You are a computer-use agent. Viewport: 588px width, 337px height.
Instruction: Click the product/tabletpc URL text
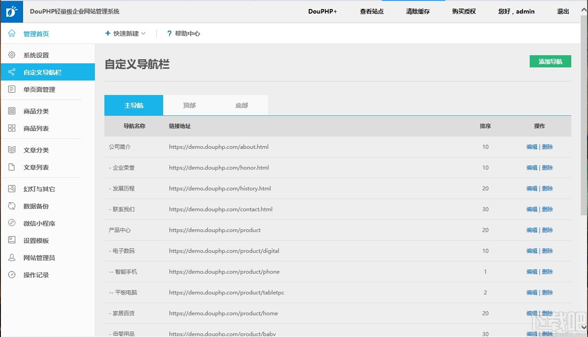(x=226, y=293)
